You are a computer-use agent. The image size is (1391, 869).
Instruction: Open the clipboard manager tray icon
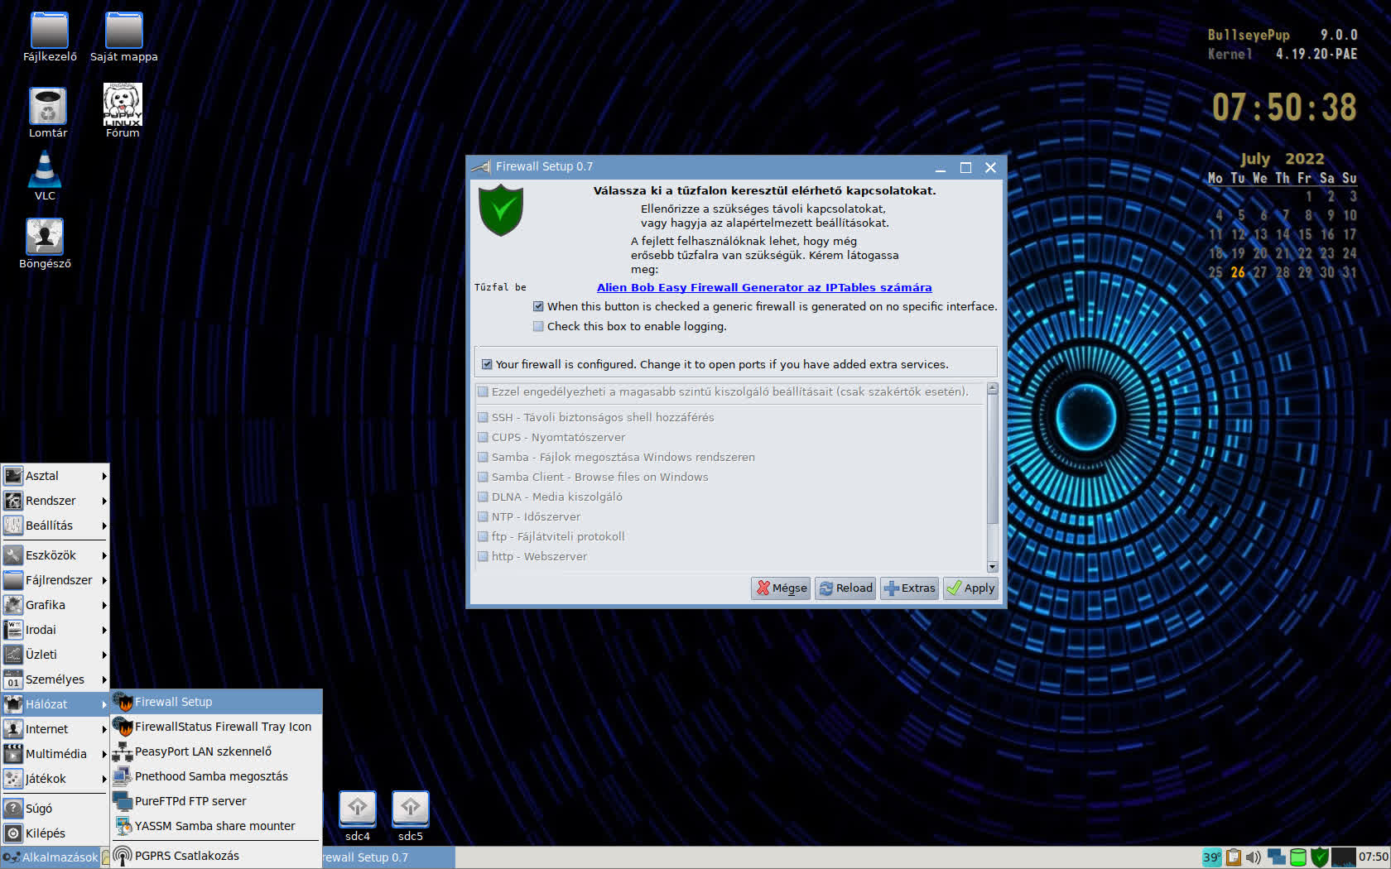pos(1234,857)
